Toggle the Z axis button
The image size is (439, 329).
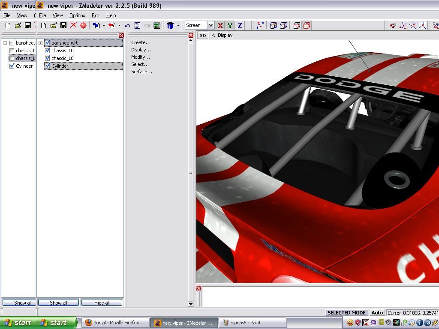click(240, 26)
